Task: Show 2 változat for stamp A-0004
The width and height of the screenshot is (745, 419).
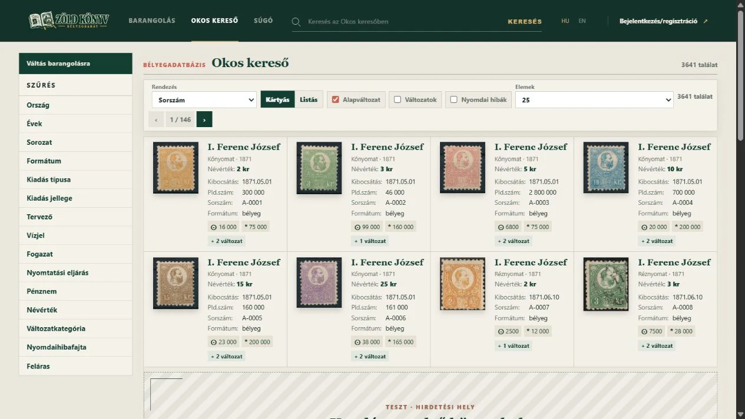Action: click(x=657, y=241)
